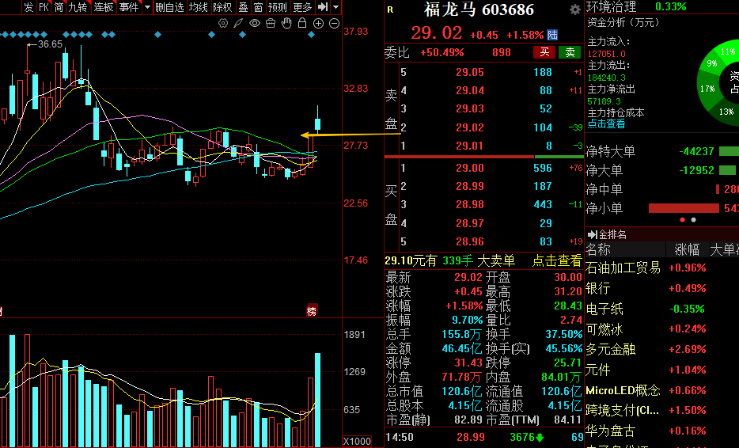Viewport: 739px width, 448px height.
Task: Select 电子纸 sector row
Action: point(661,309)
